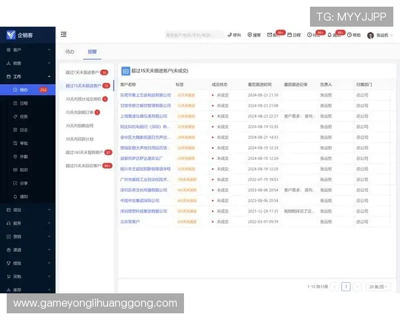Select 30天内到期合同 reminder category
The height and width of the screenshot is (320, 400).
(x=87, y=125)
